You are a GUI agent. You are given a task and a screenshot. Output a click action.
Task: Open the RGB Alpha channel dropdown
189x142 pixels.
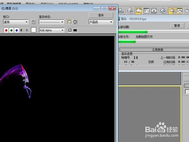coord(51,30)
